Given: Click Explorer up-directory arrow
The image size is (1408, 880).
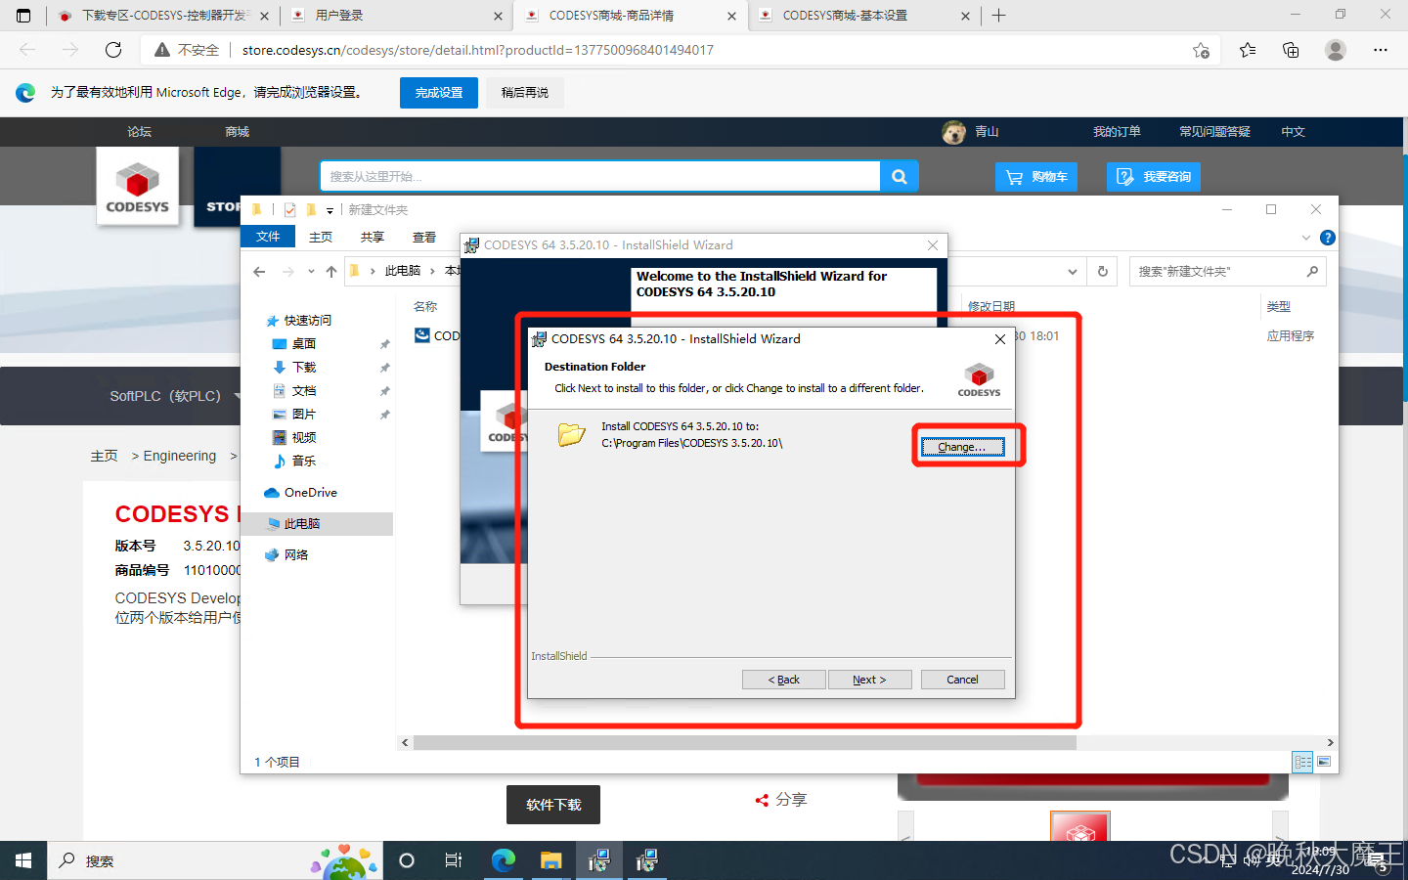Looking at the screenshot, I should (331, 272).
